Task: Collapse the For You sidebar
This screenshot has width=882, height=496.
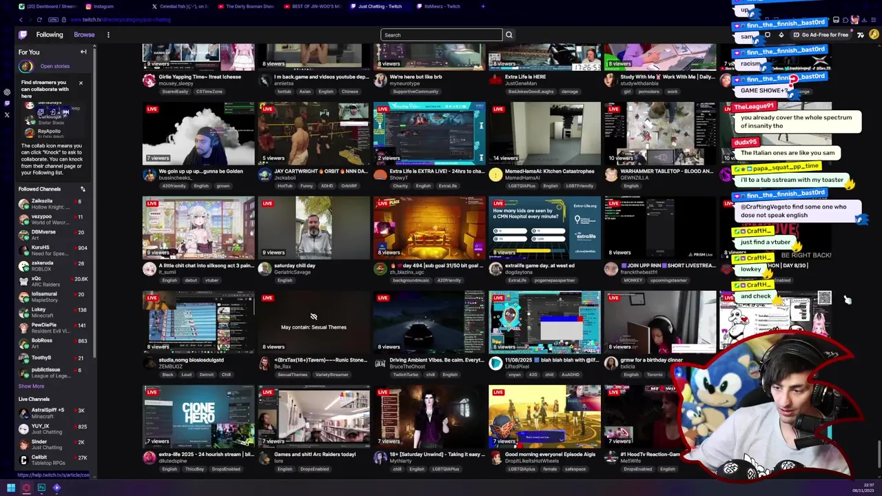Action: coord(83,52)
